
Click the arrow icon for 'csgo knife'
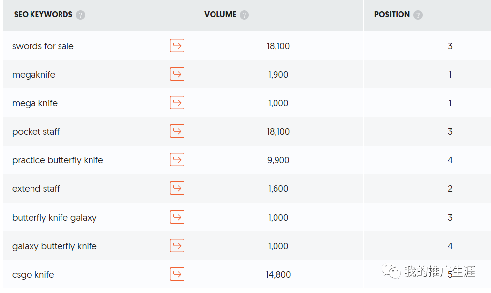tap(177, 274)
